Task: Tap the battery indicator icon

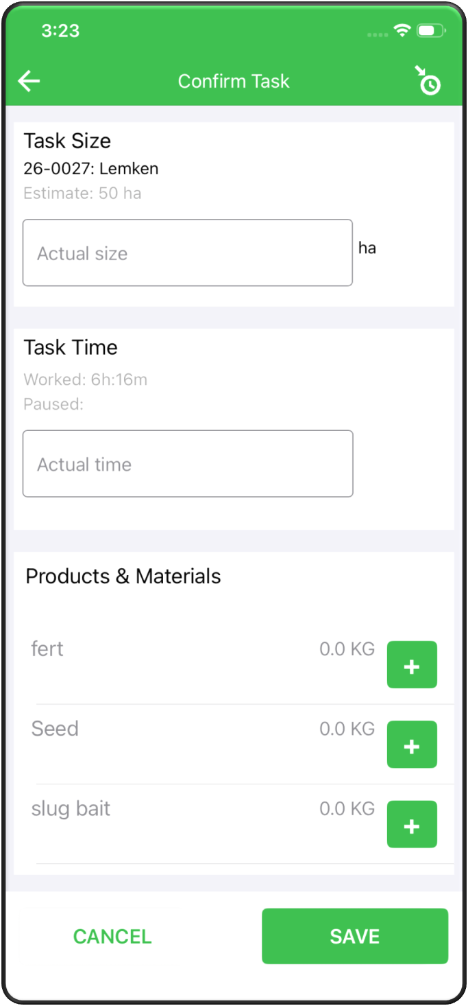Action: [432, 30]
